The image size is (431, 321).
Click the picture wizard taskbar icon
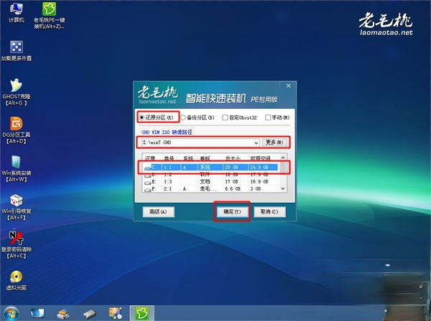(x=116, y=313)
